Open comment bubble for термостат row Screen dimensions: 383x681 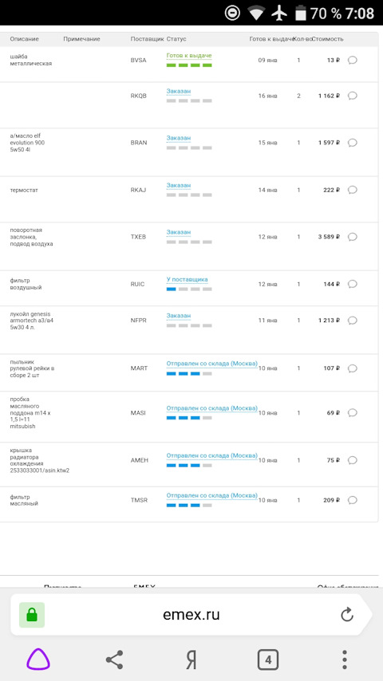pos(353,190)
